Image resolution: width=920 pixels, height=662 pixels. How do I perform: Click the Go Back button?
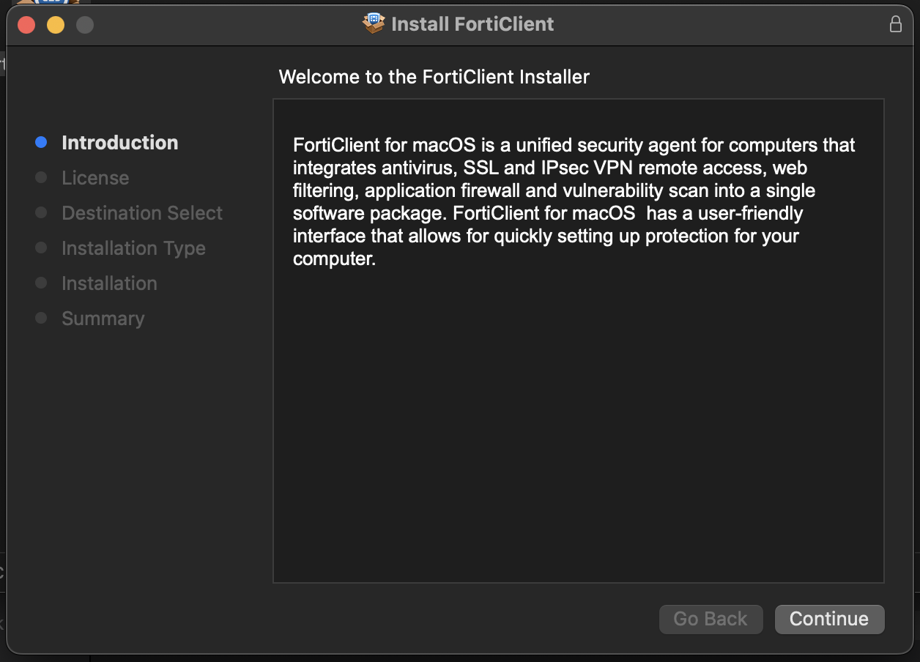tap(711, 619)
